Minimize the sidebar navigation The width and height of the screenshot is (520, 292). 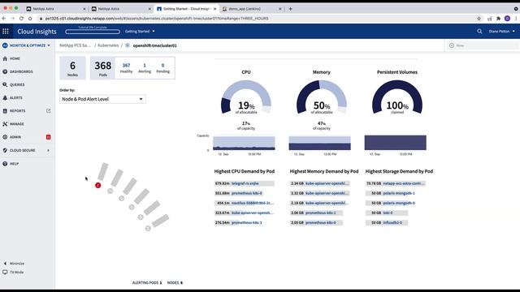click(x=14, y=264)
